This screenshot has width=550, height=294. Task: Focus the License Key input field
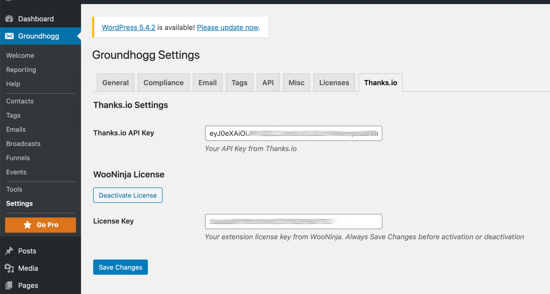(x=294, y=221)
